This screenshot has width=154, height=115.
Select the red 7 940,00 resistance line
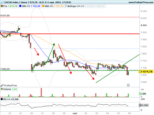pos(70,34)
